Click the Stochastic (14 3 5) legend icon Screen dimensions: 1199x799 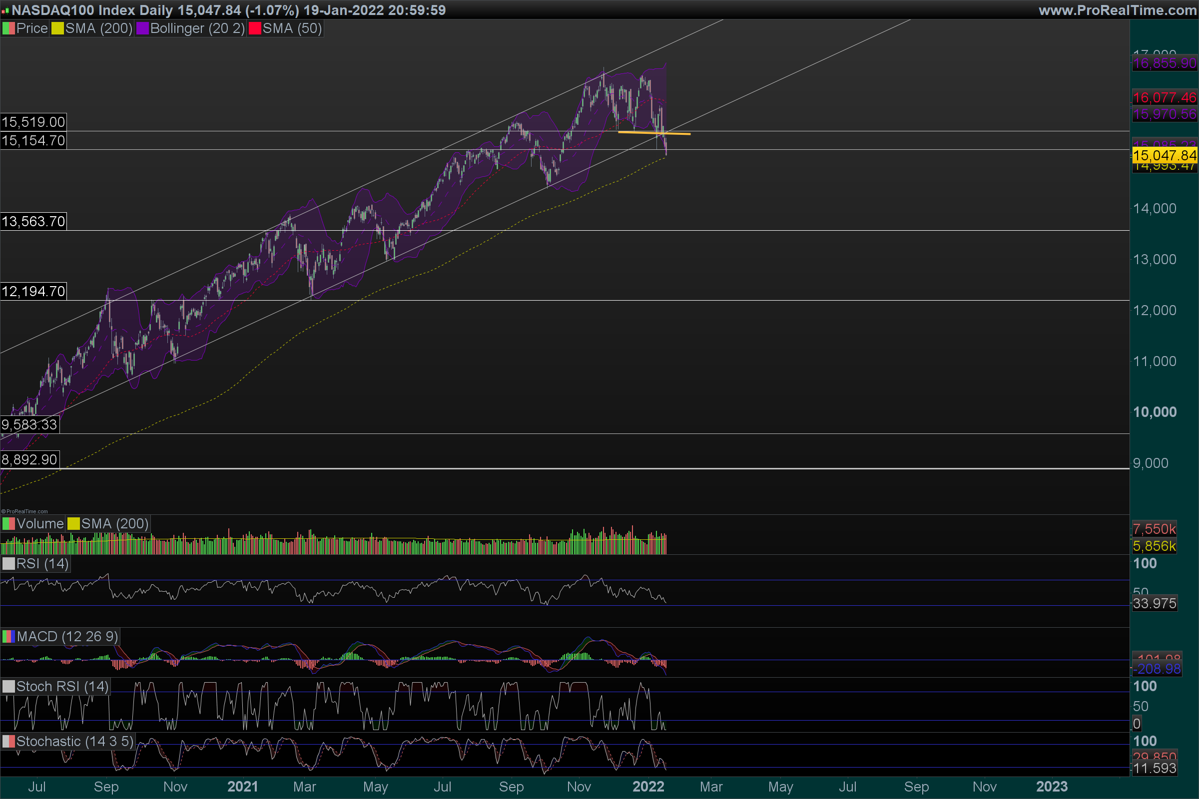coord(8,742)
